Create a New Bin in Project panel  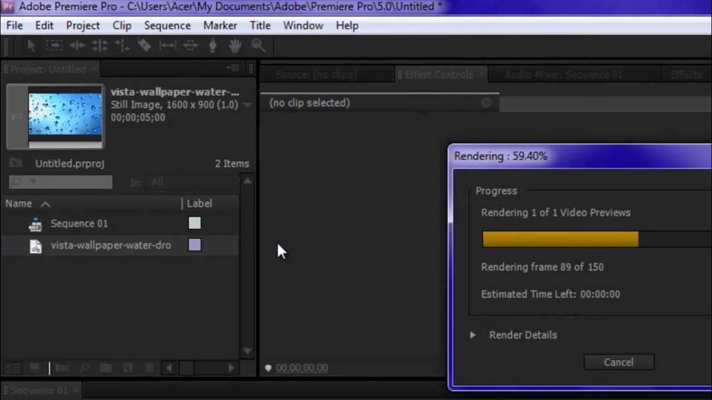coord(106,368)
